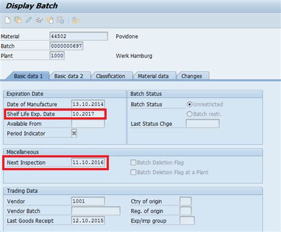Screen dimensions: 281x232
Task: Click the Batch Status group header
Action: 146,94
